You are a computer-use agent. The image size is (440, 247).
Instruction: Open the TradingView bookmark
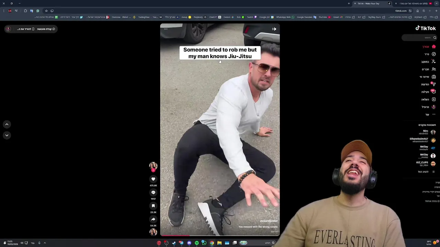150,17
